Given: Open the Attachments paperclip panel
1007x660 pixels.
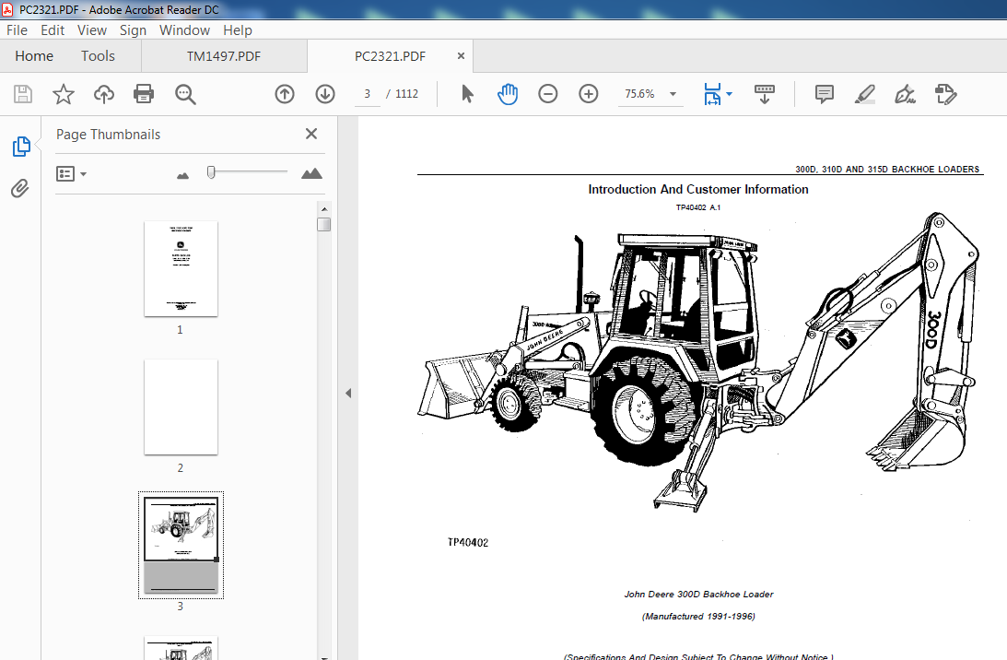Looking at the screenshot, I should click(20, 188).
